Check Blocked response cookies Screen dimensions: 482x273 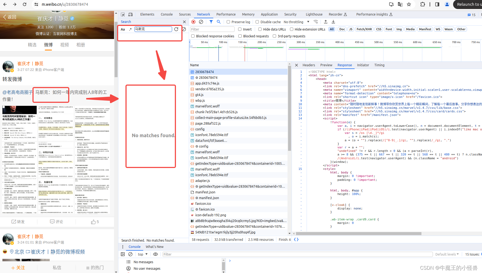(x=193, y=36)
